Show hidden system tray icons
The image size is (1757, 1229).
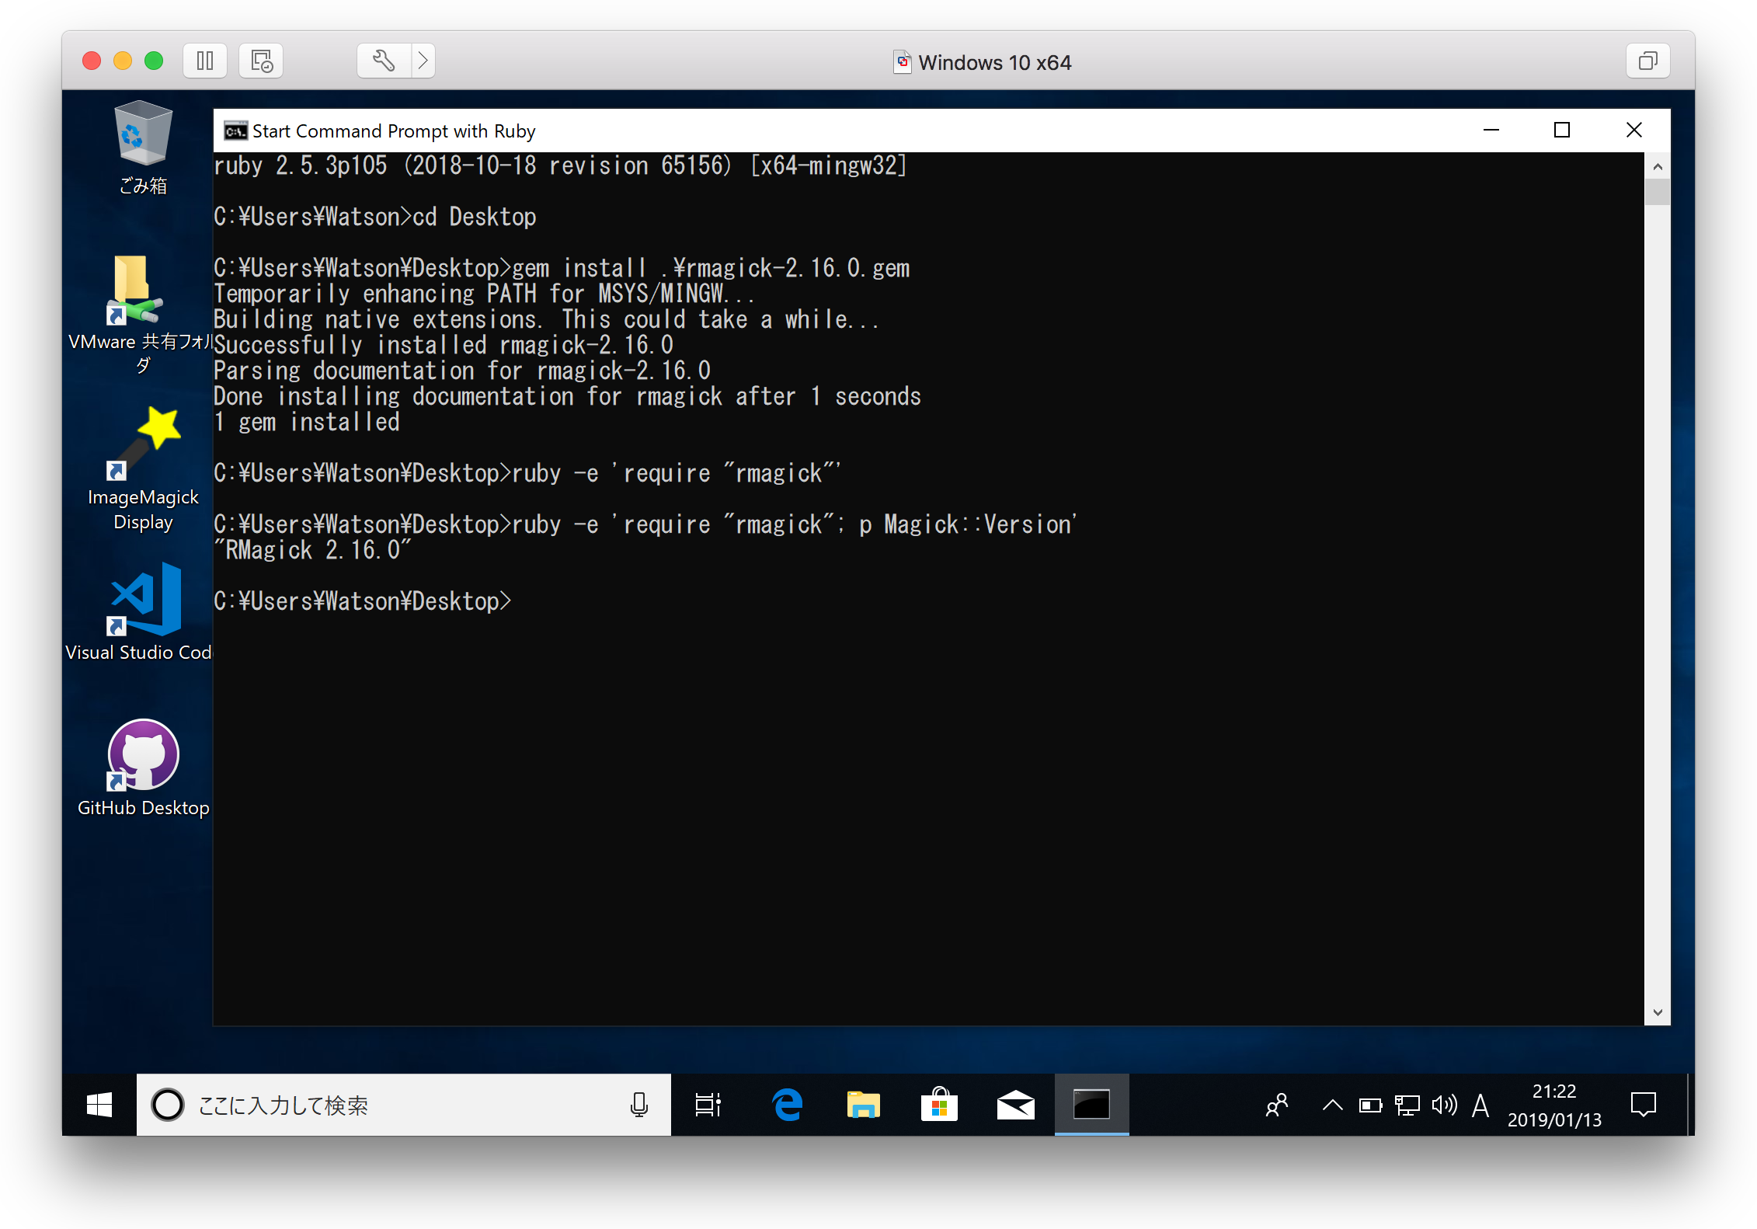point(1332,1105)
